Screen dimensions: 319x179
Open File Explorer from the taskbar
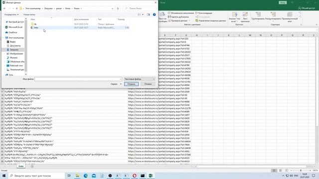(x=77, y=176)
